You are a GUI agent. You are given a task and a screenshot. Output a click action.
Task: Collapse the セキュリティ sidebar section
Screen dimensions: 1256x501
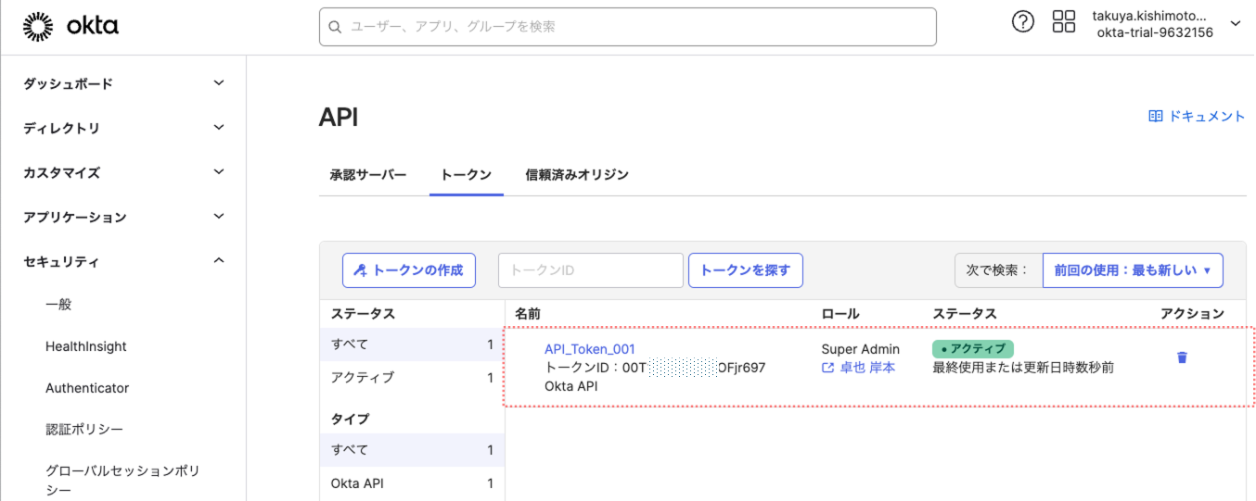pyautogui.click(x=218, y=261)
